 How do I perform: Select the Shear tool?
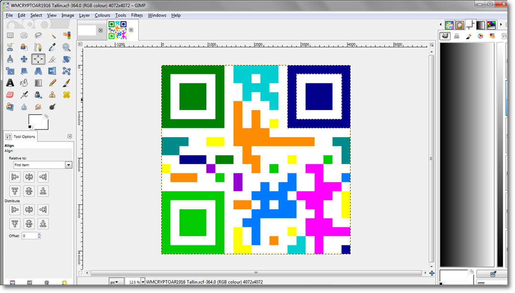[x=24, y=71]
